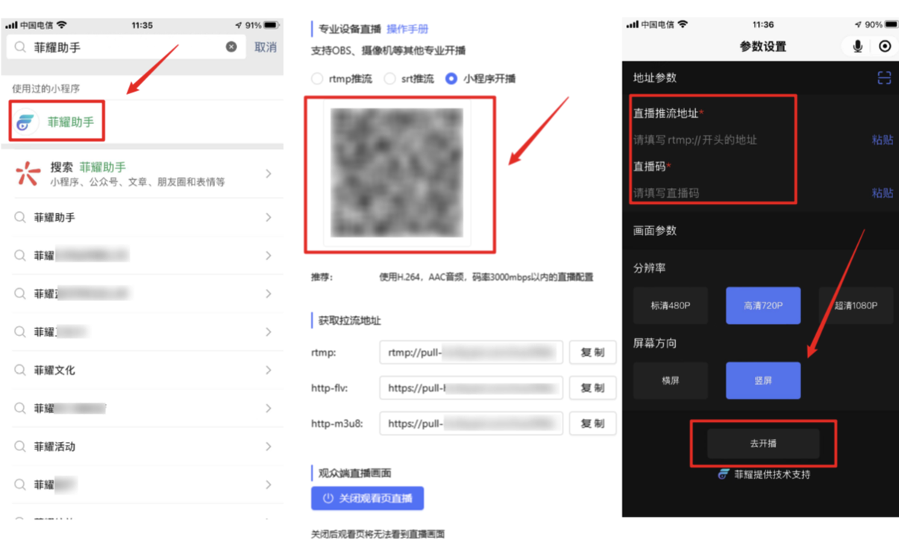Expand the 搜索 菲耀助手 row chevron

pyautogui.click(x=269, y=174)
